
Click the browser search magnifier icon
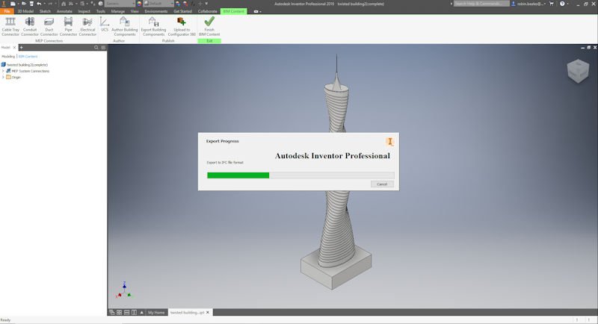coord(96,48)
